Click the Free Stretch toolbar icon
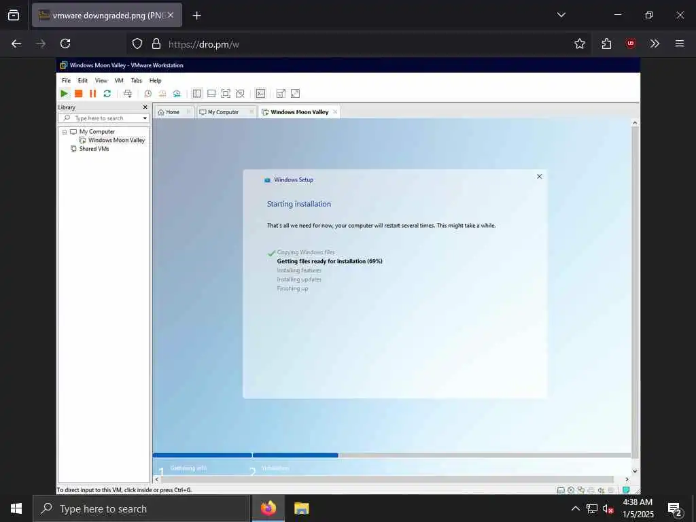This screenshot has width=696, height=522. point(295,93)
